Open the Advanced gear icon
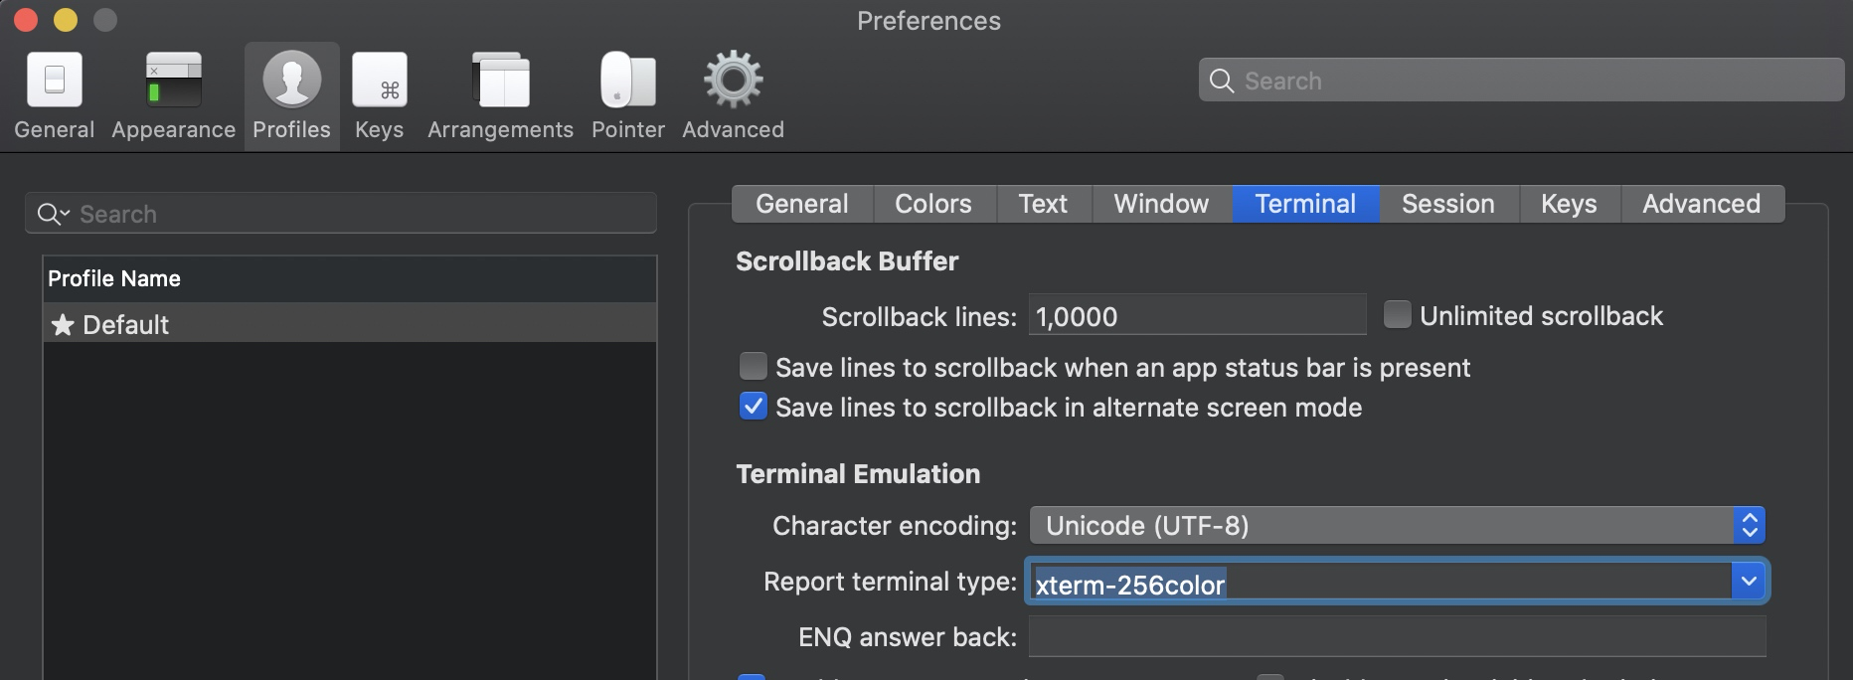 click(734, 81)
